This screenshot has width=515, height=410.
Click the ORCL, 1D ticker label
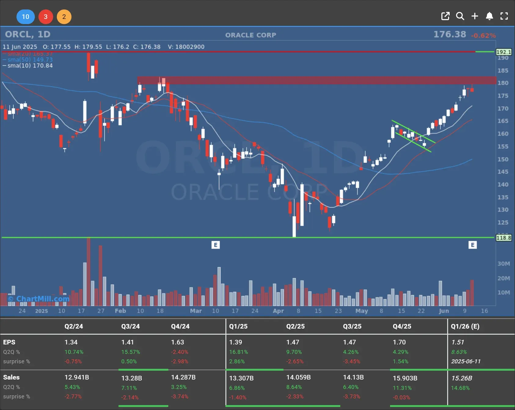(28, 34)
